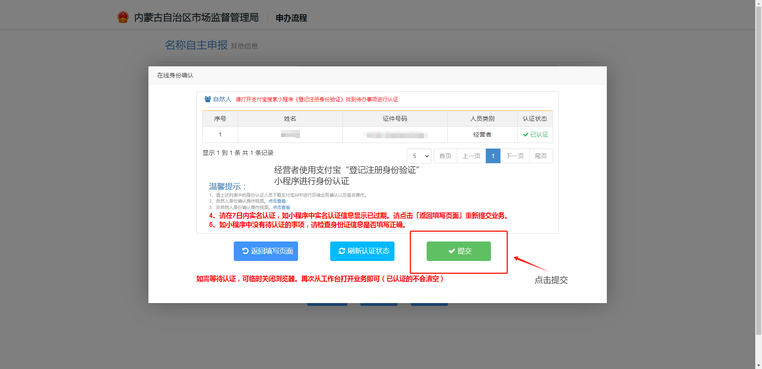762x369 pixels.
Task: Click the scrollbar down arrow
Action: click(758, 365)
